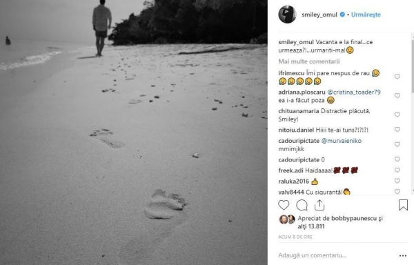Viewport: 414px width, 265px height.
Task: Like adriana.ploscaru's comment
Action: click(397, 96)
